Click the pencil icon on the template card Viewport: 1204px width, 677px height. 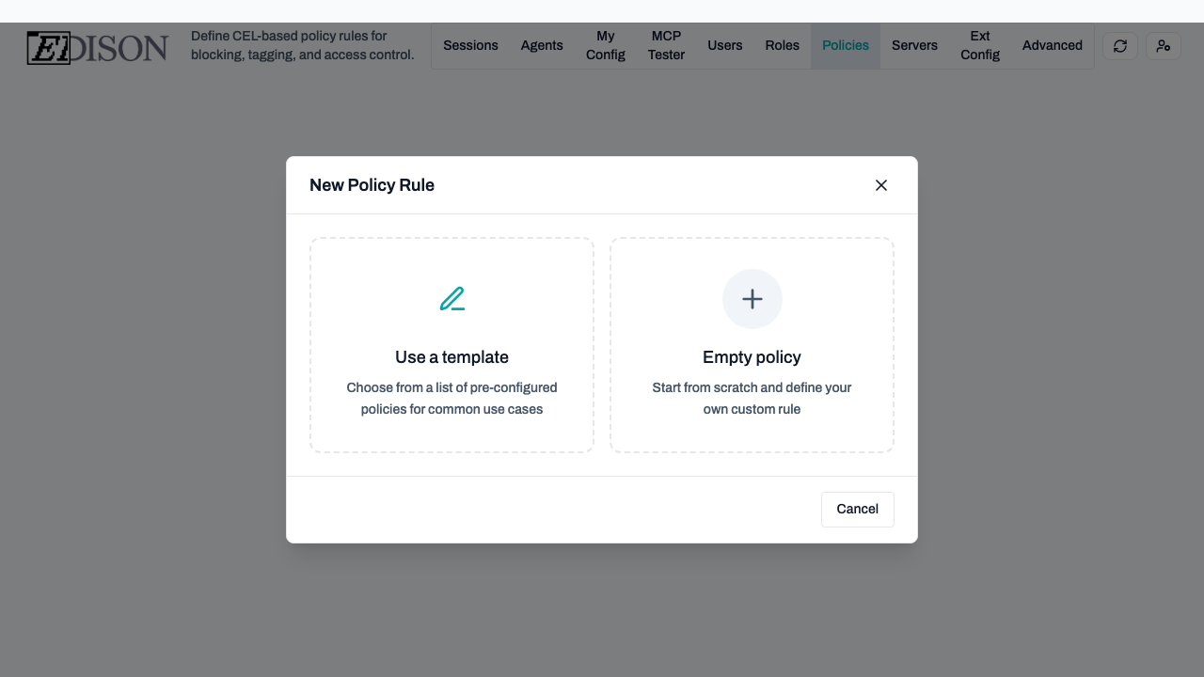pyautogui.click(x=451, y=299)
